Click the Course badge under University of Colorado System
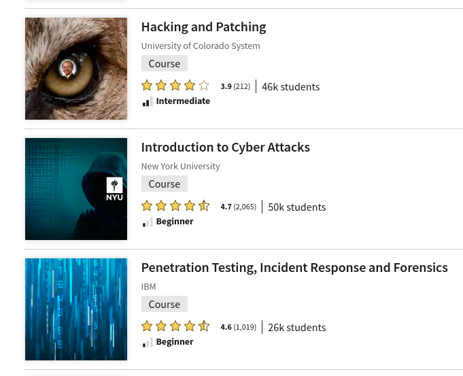 click(x=164, y=64)
